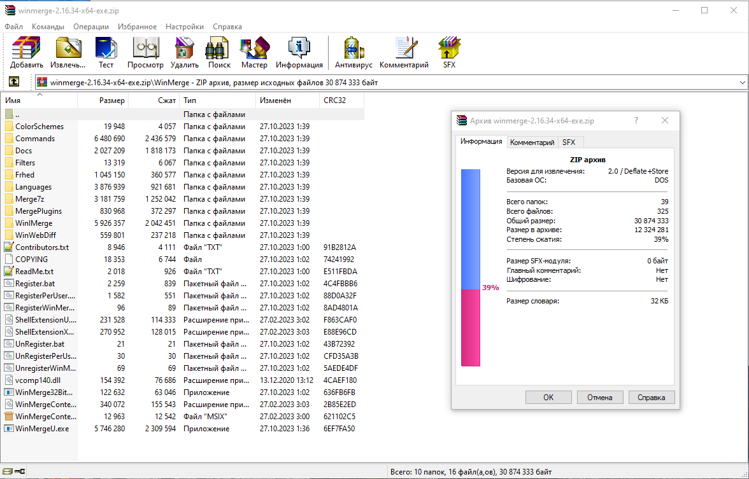Screen dimensions: 749x479
Task: Click the file type Файл "MSIX"
Action: tap(205, 417)
